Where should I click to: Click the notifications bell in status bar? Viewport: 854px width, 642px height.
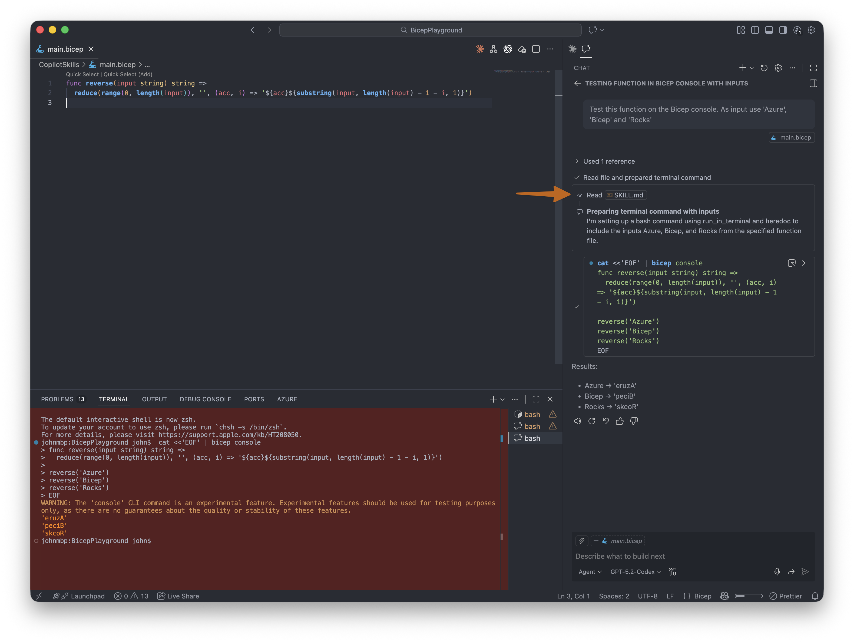(815, 596)
